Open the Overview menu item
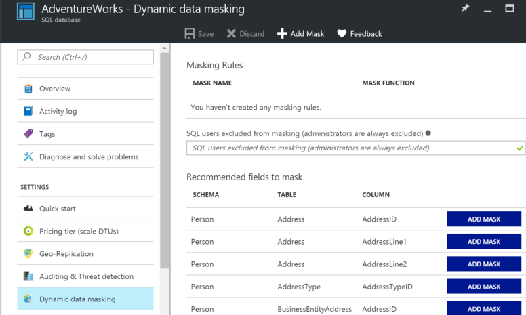The image size is (526, 315). coord(85,89)
